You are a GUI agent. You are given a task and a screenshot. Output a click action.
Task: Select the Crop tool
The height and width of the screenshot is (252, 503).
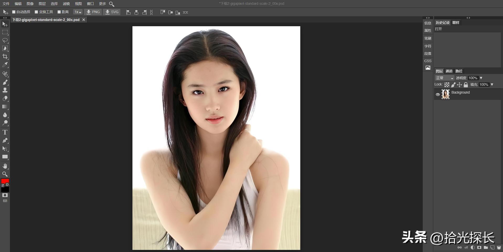pos(5,57)
